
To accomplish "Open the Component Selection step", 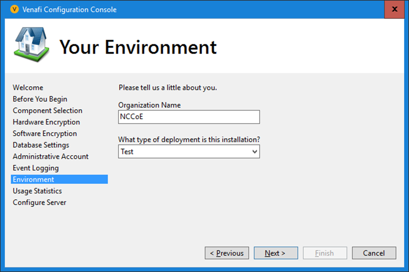I will (x=47, y=111).
